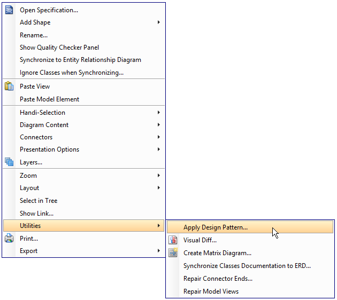The width and height of the screenshot is (337, 300).
Task: Expand the Add Shape submenu arrow
Action: point(159,22)
